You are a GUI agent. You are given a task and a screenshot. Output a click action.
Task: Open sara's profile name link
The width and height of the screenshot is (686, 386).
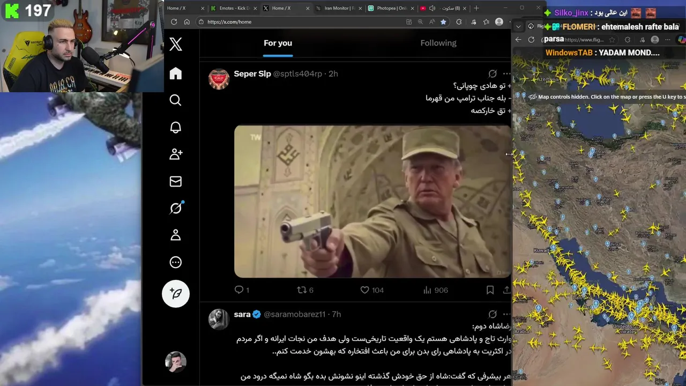coord(242,314)
